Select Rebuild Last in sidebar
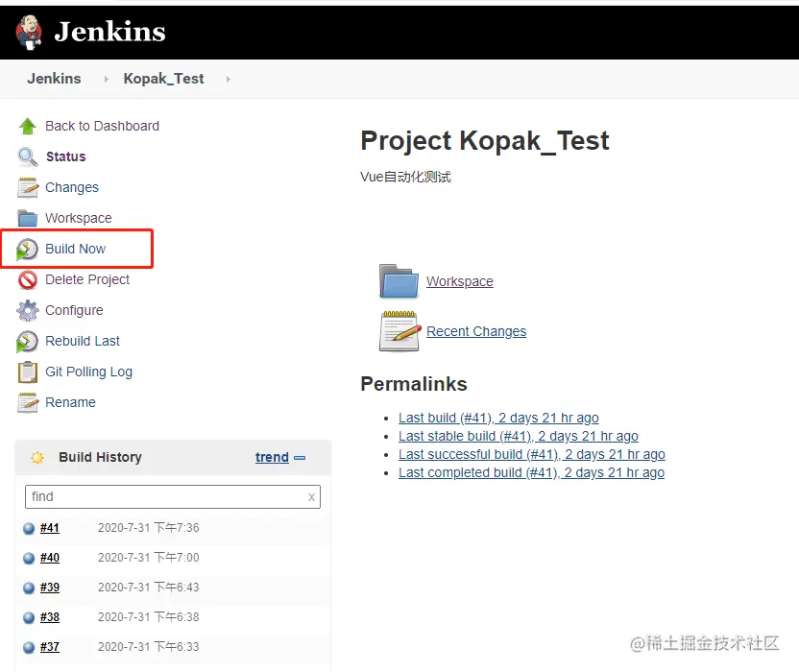 pyautogui.click(x=83, y=341)
